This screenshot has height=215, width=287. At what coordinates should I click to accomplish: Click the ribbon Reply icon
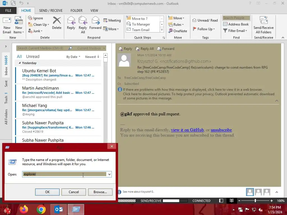pyautogui.click(x=71, y=23)
